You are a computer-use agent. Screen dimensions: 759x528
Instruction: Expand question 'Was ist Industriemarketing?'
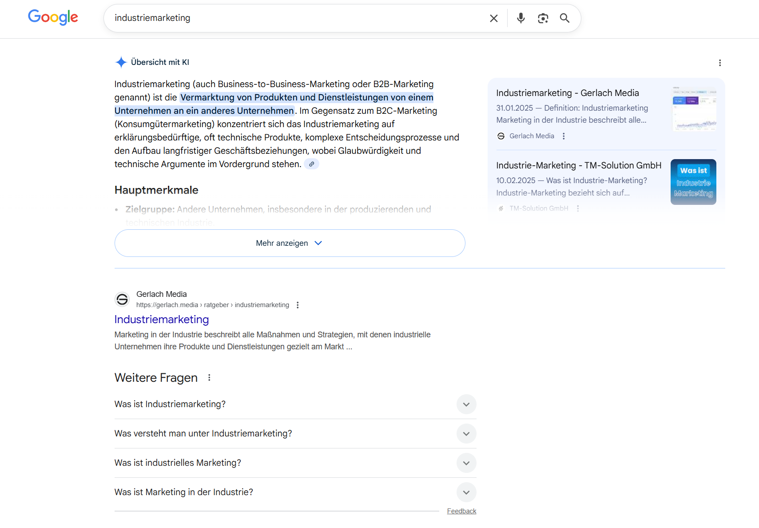tap(466, 404)
